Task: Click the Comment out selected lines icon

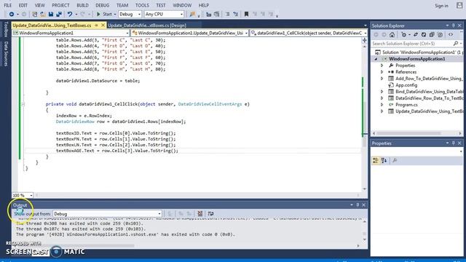Action: point(227,14)
